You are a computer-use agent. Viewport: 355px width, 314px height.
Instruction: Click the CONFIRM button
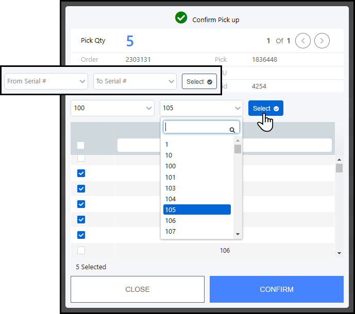click(x=276, y=289)
